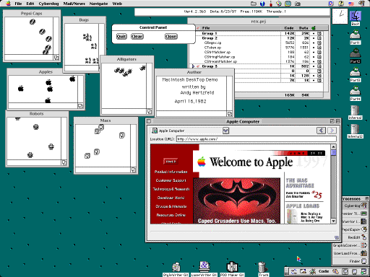Click the camera icon in the menu bar
370x277 pixels.
coord(298,4)
